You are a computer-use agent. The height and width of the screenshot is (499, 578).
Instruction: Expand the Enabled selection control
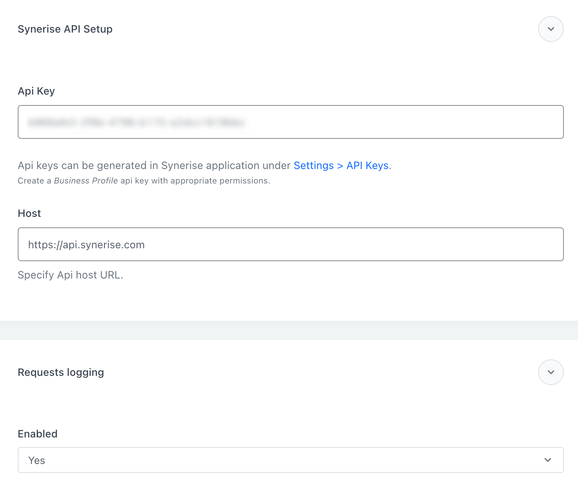pos(290,460)
